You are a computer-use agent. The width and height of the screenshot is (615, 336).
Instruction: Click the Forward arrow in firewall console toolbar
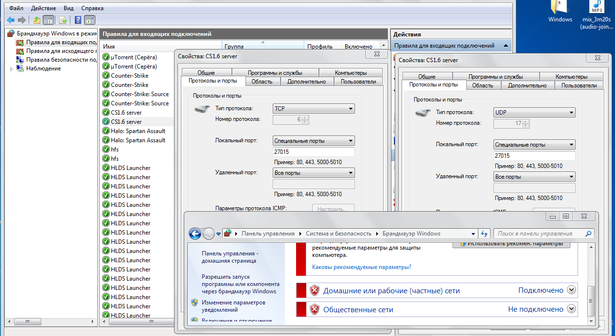tap(22, 20)
